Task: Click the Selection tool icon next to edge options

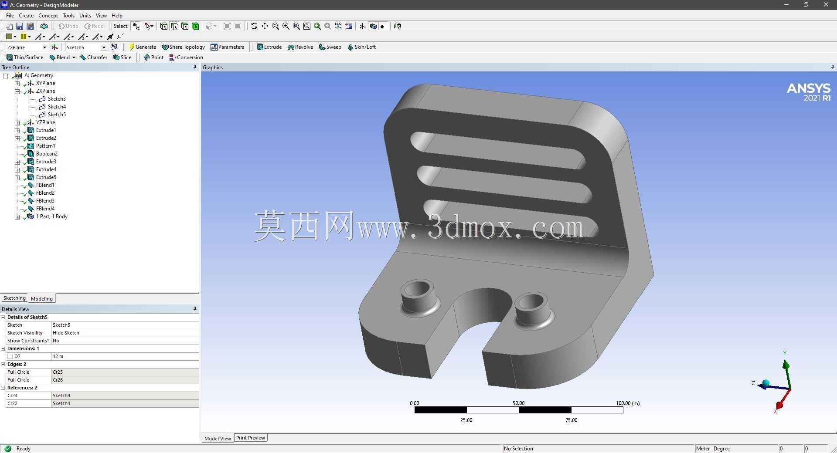Action: (x=110, y=37)
